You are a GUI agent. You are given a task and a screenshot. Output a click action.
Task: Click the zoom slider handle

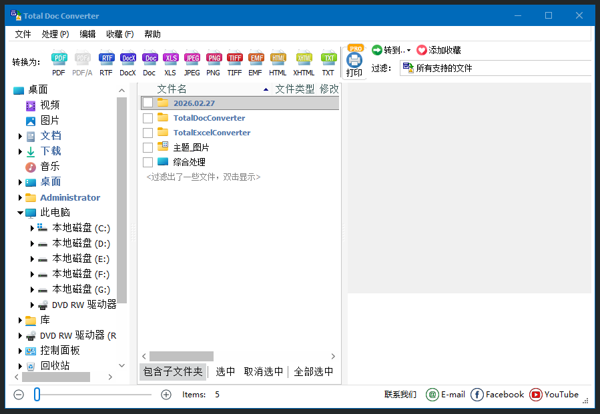[37, 395]
